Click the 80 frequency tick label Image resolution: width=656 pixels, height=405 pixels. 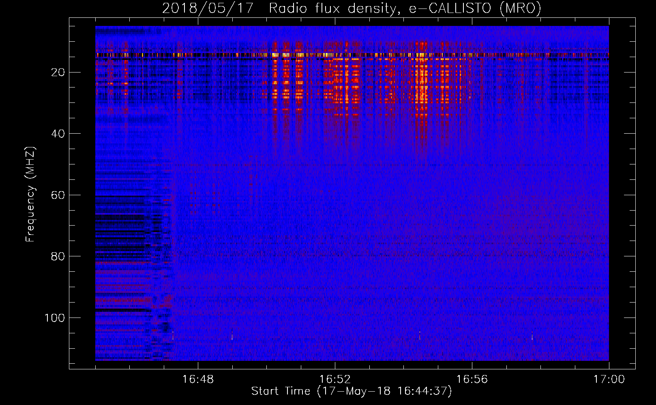point(58,256)
